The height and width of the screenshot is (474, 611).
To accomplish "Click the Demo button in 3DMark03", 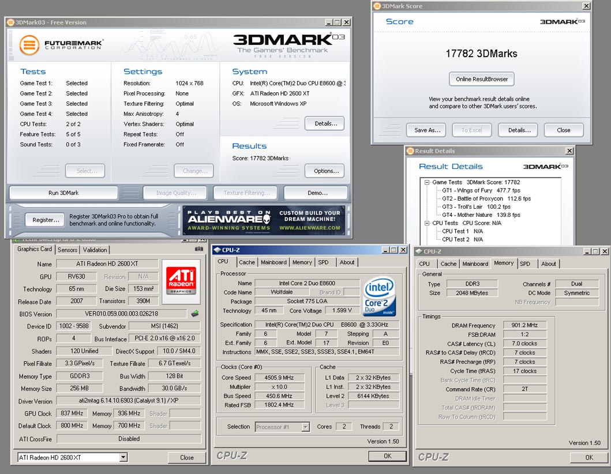I will (x=316, y=193).
